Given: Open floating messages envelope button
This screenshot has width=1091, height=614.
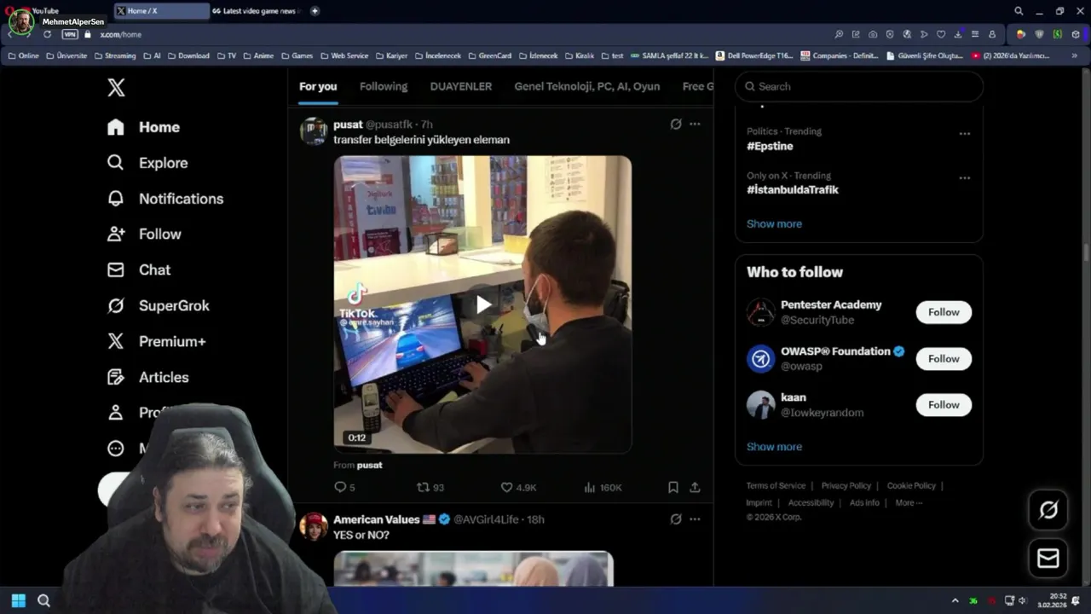Looking at the screenshot, I should [1048, 559].
